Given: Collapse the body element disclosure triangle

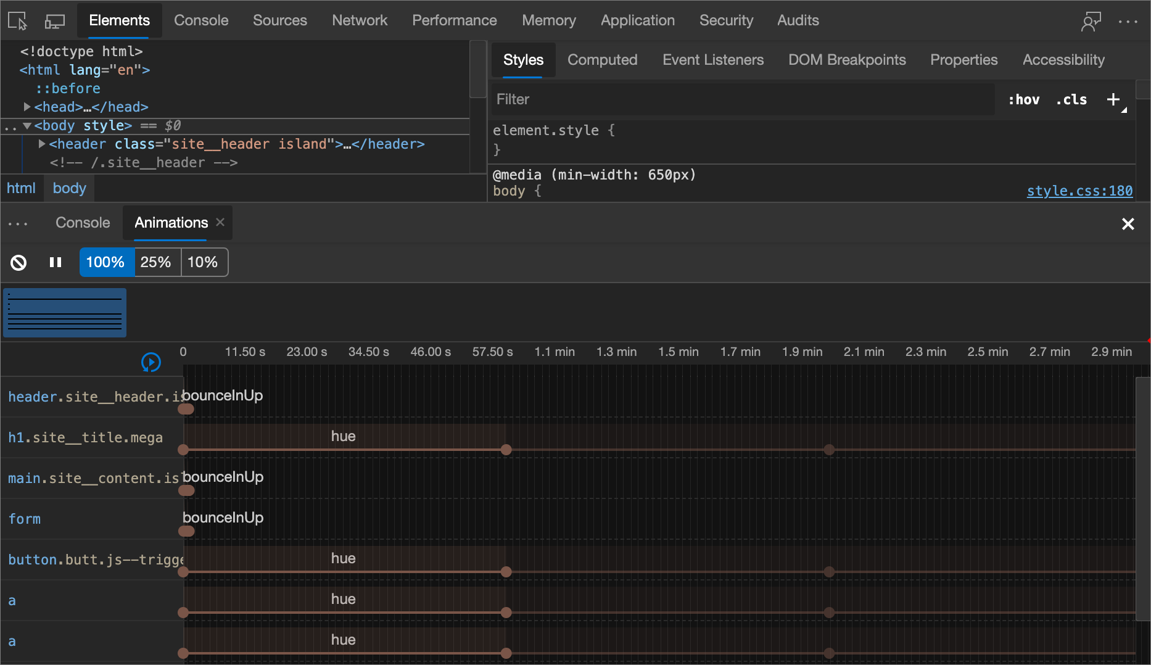Looking at the screenshot, I should tap(26, 125).
